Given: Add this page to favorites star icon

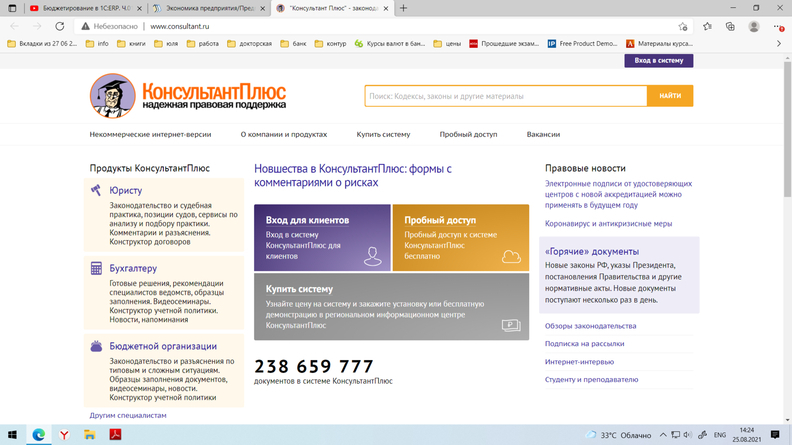Looking at the screenshot, I should coord(683,27).
